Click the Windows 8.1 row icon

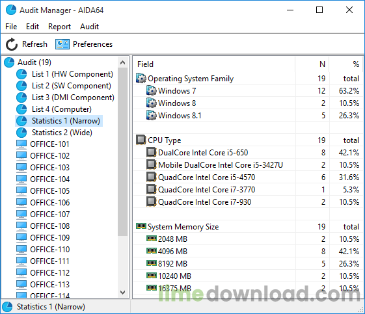click(152, 115)
